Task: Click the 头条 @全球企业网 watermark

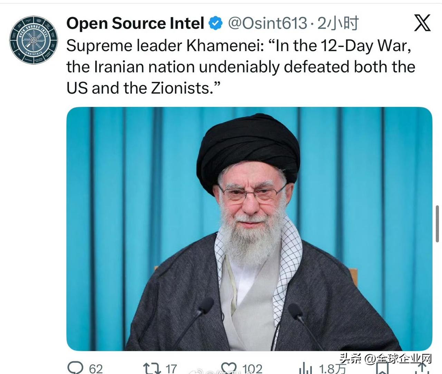Action: (385, 358)
